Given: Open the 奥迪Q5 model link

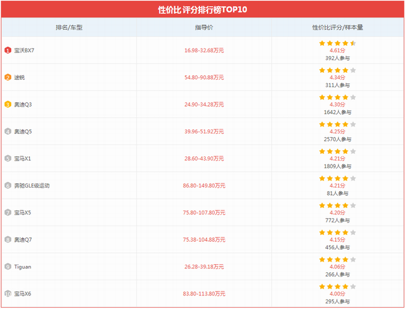Looking at the screenshot, I should coord(23,131).
